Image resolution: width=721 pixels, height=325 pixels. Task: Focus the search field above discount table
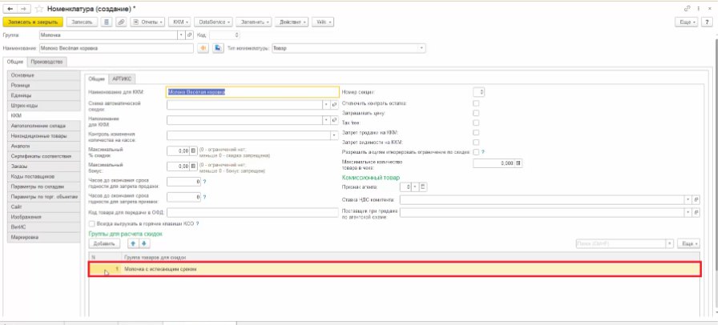620,243
